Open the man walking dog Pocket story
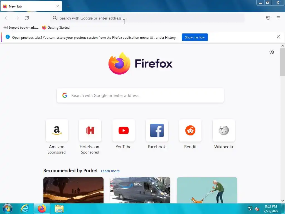Image resolution: width=285 pixels, height=214 pixels. (x=207, y=190)
